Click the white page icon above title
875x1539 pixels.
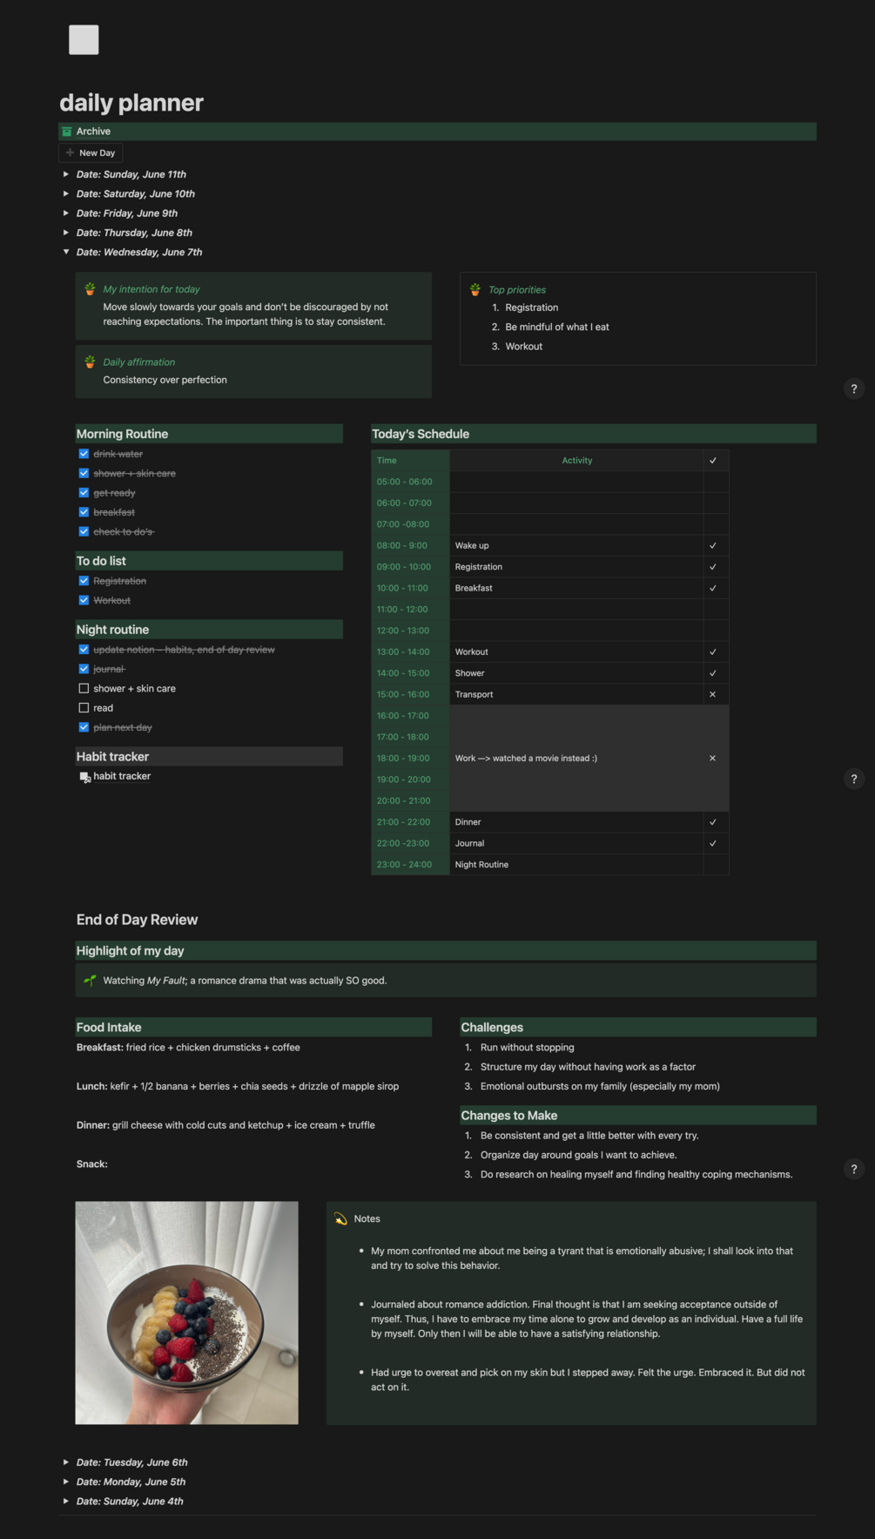[x=84, y=40]
